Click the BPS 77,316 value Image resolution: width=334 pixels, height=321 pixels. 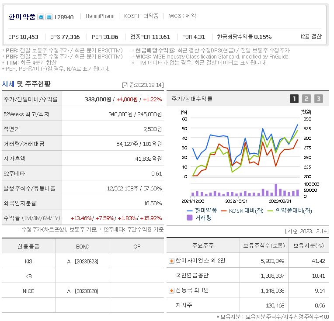coord(65,37)
